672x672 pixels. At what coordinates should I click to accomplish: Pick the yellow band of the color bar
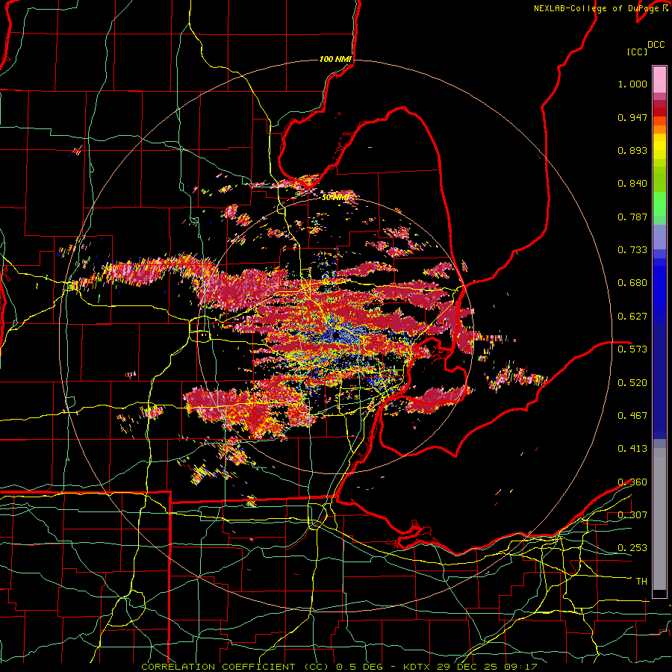pos(659,146)
